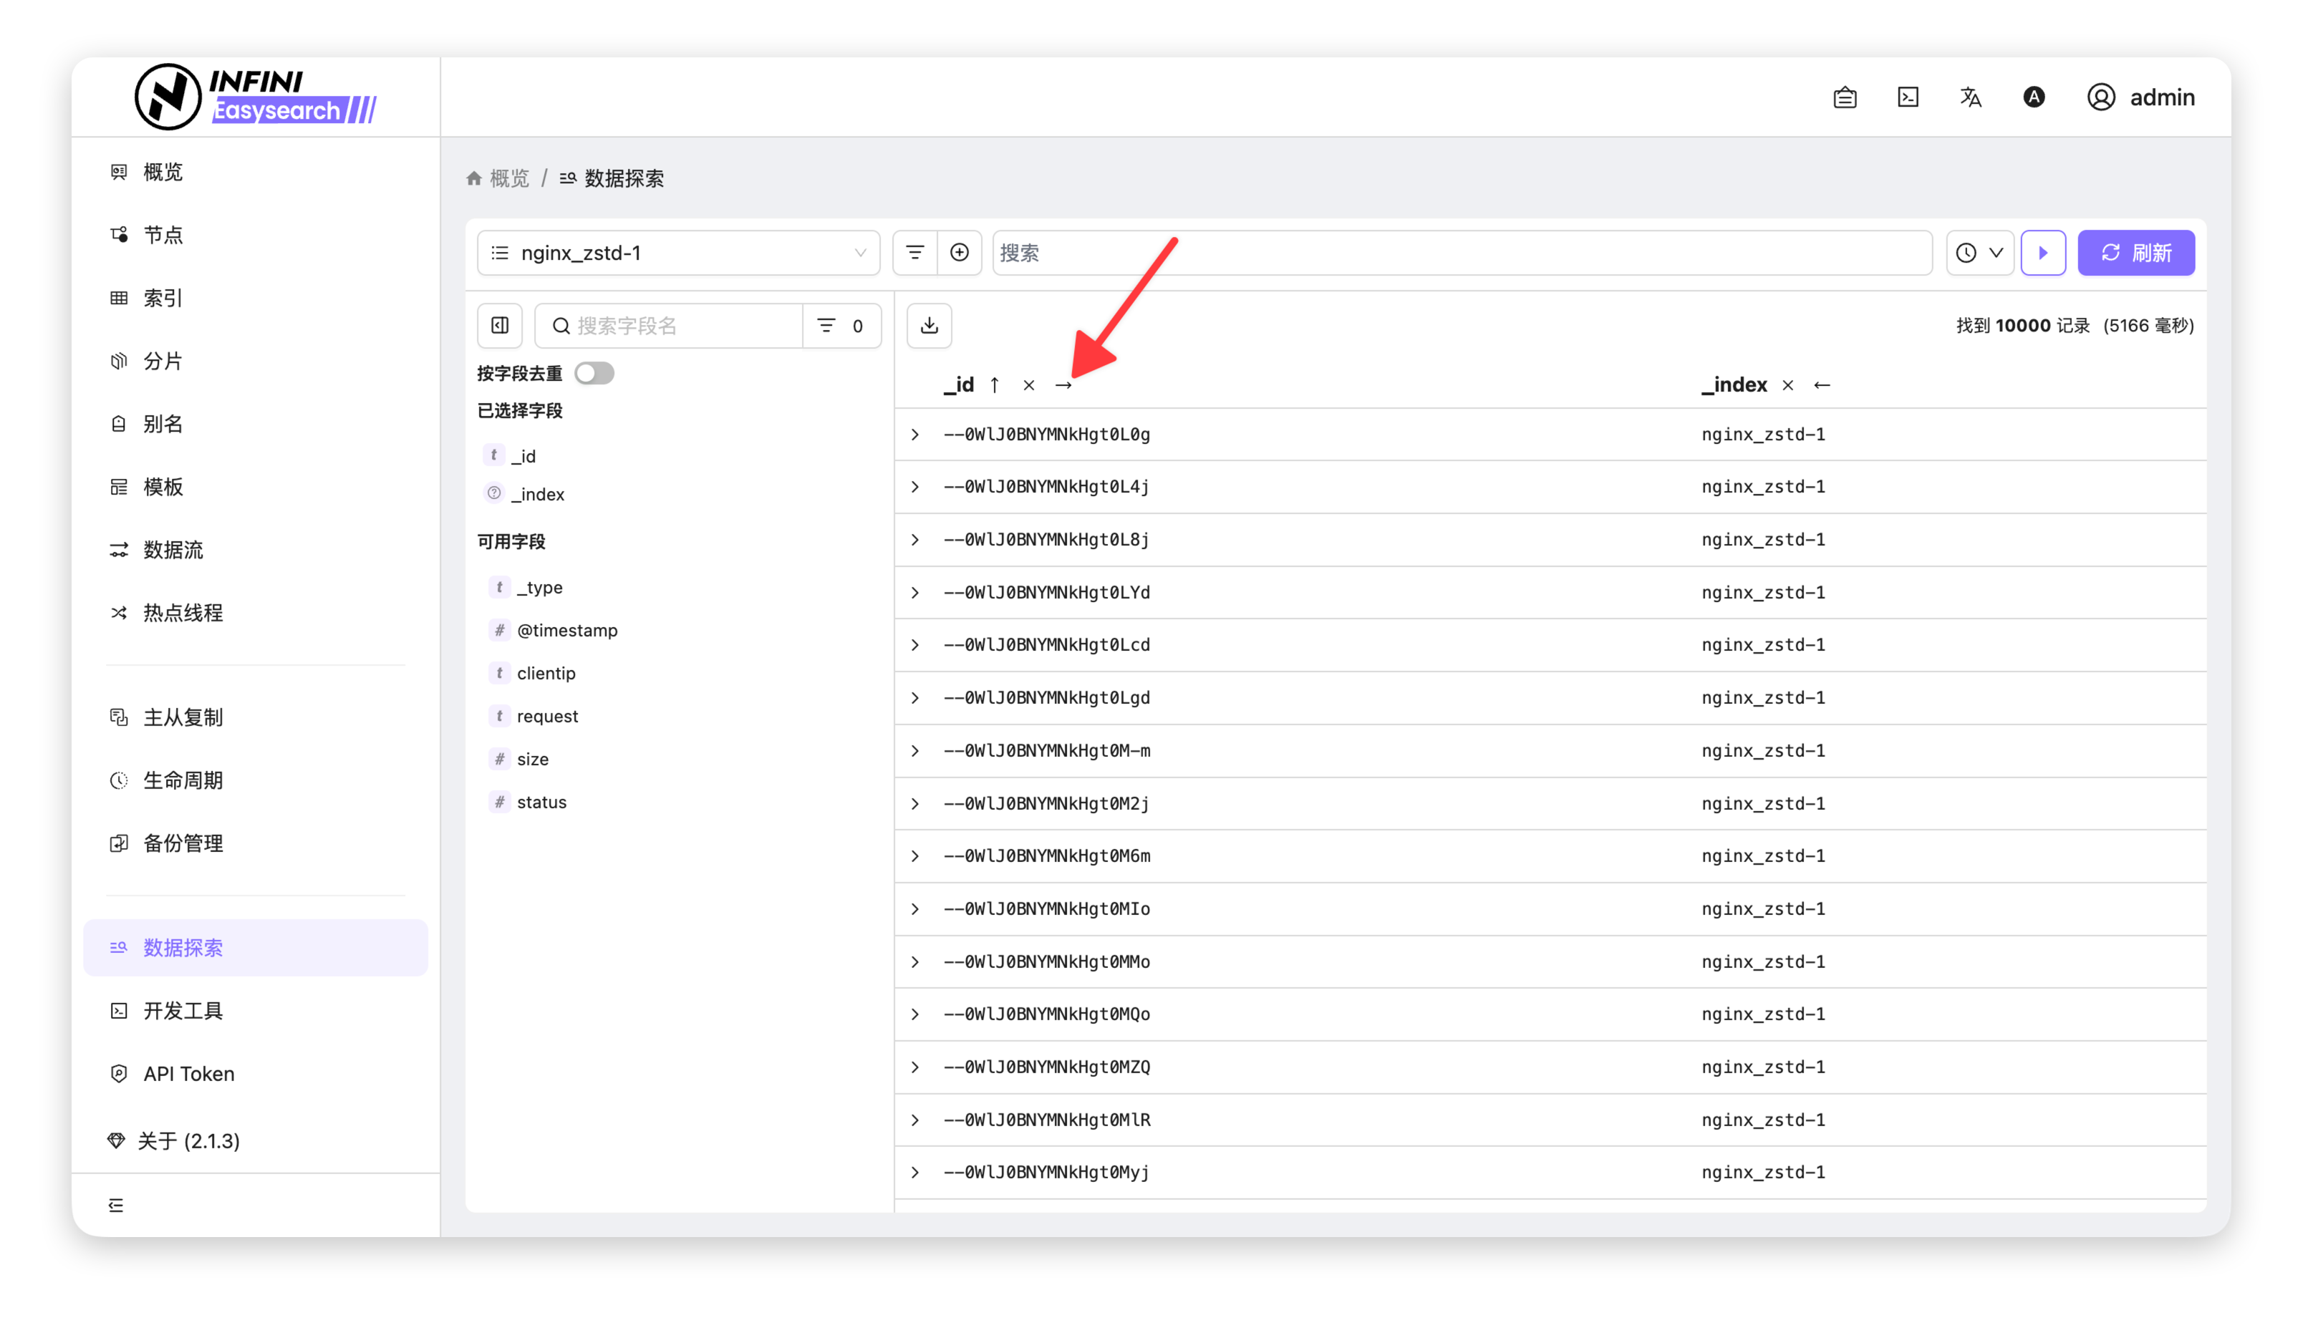This screenshot has width=2303, height=1323.
Task: Collapse the left sidebar menu
Action: (x=116, y=1205)
